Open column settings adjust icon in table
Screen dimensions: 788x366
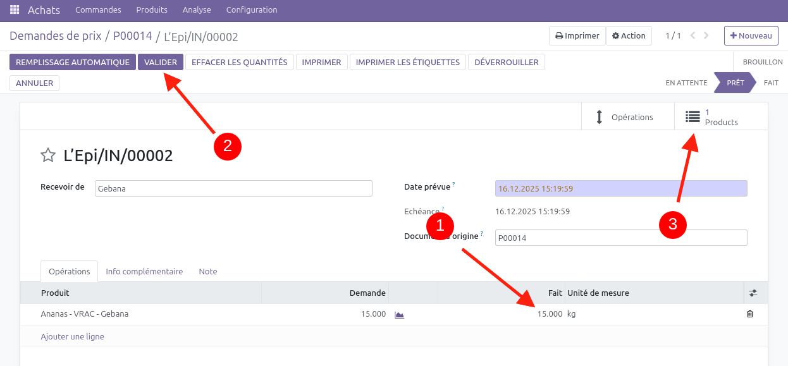pos(753,293)
